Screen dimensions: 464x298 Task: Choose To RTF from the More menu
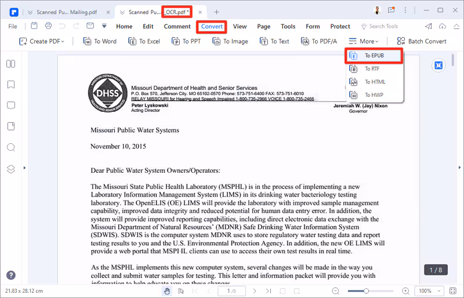pyautogui.click(x=374, y=68)
